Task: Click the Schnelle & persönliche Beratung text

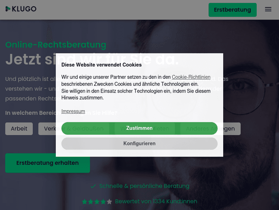Action: (144, 186)
